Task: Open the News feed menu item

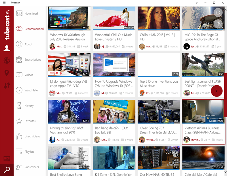Action: click(x=31, y=14)
